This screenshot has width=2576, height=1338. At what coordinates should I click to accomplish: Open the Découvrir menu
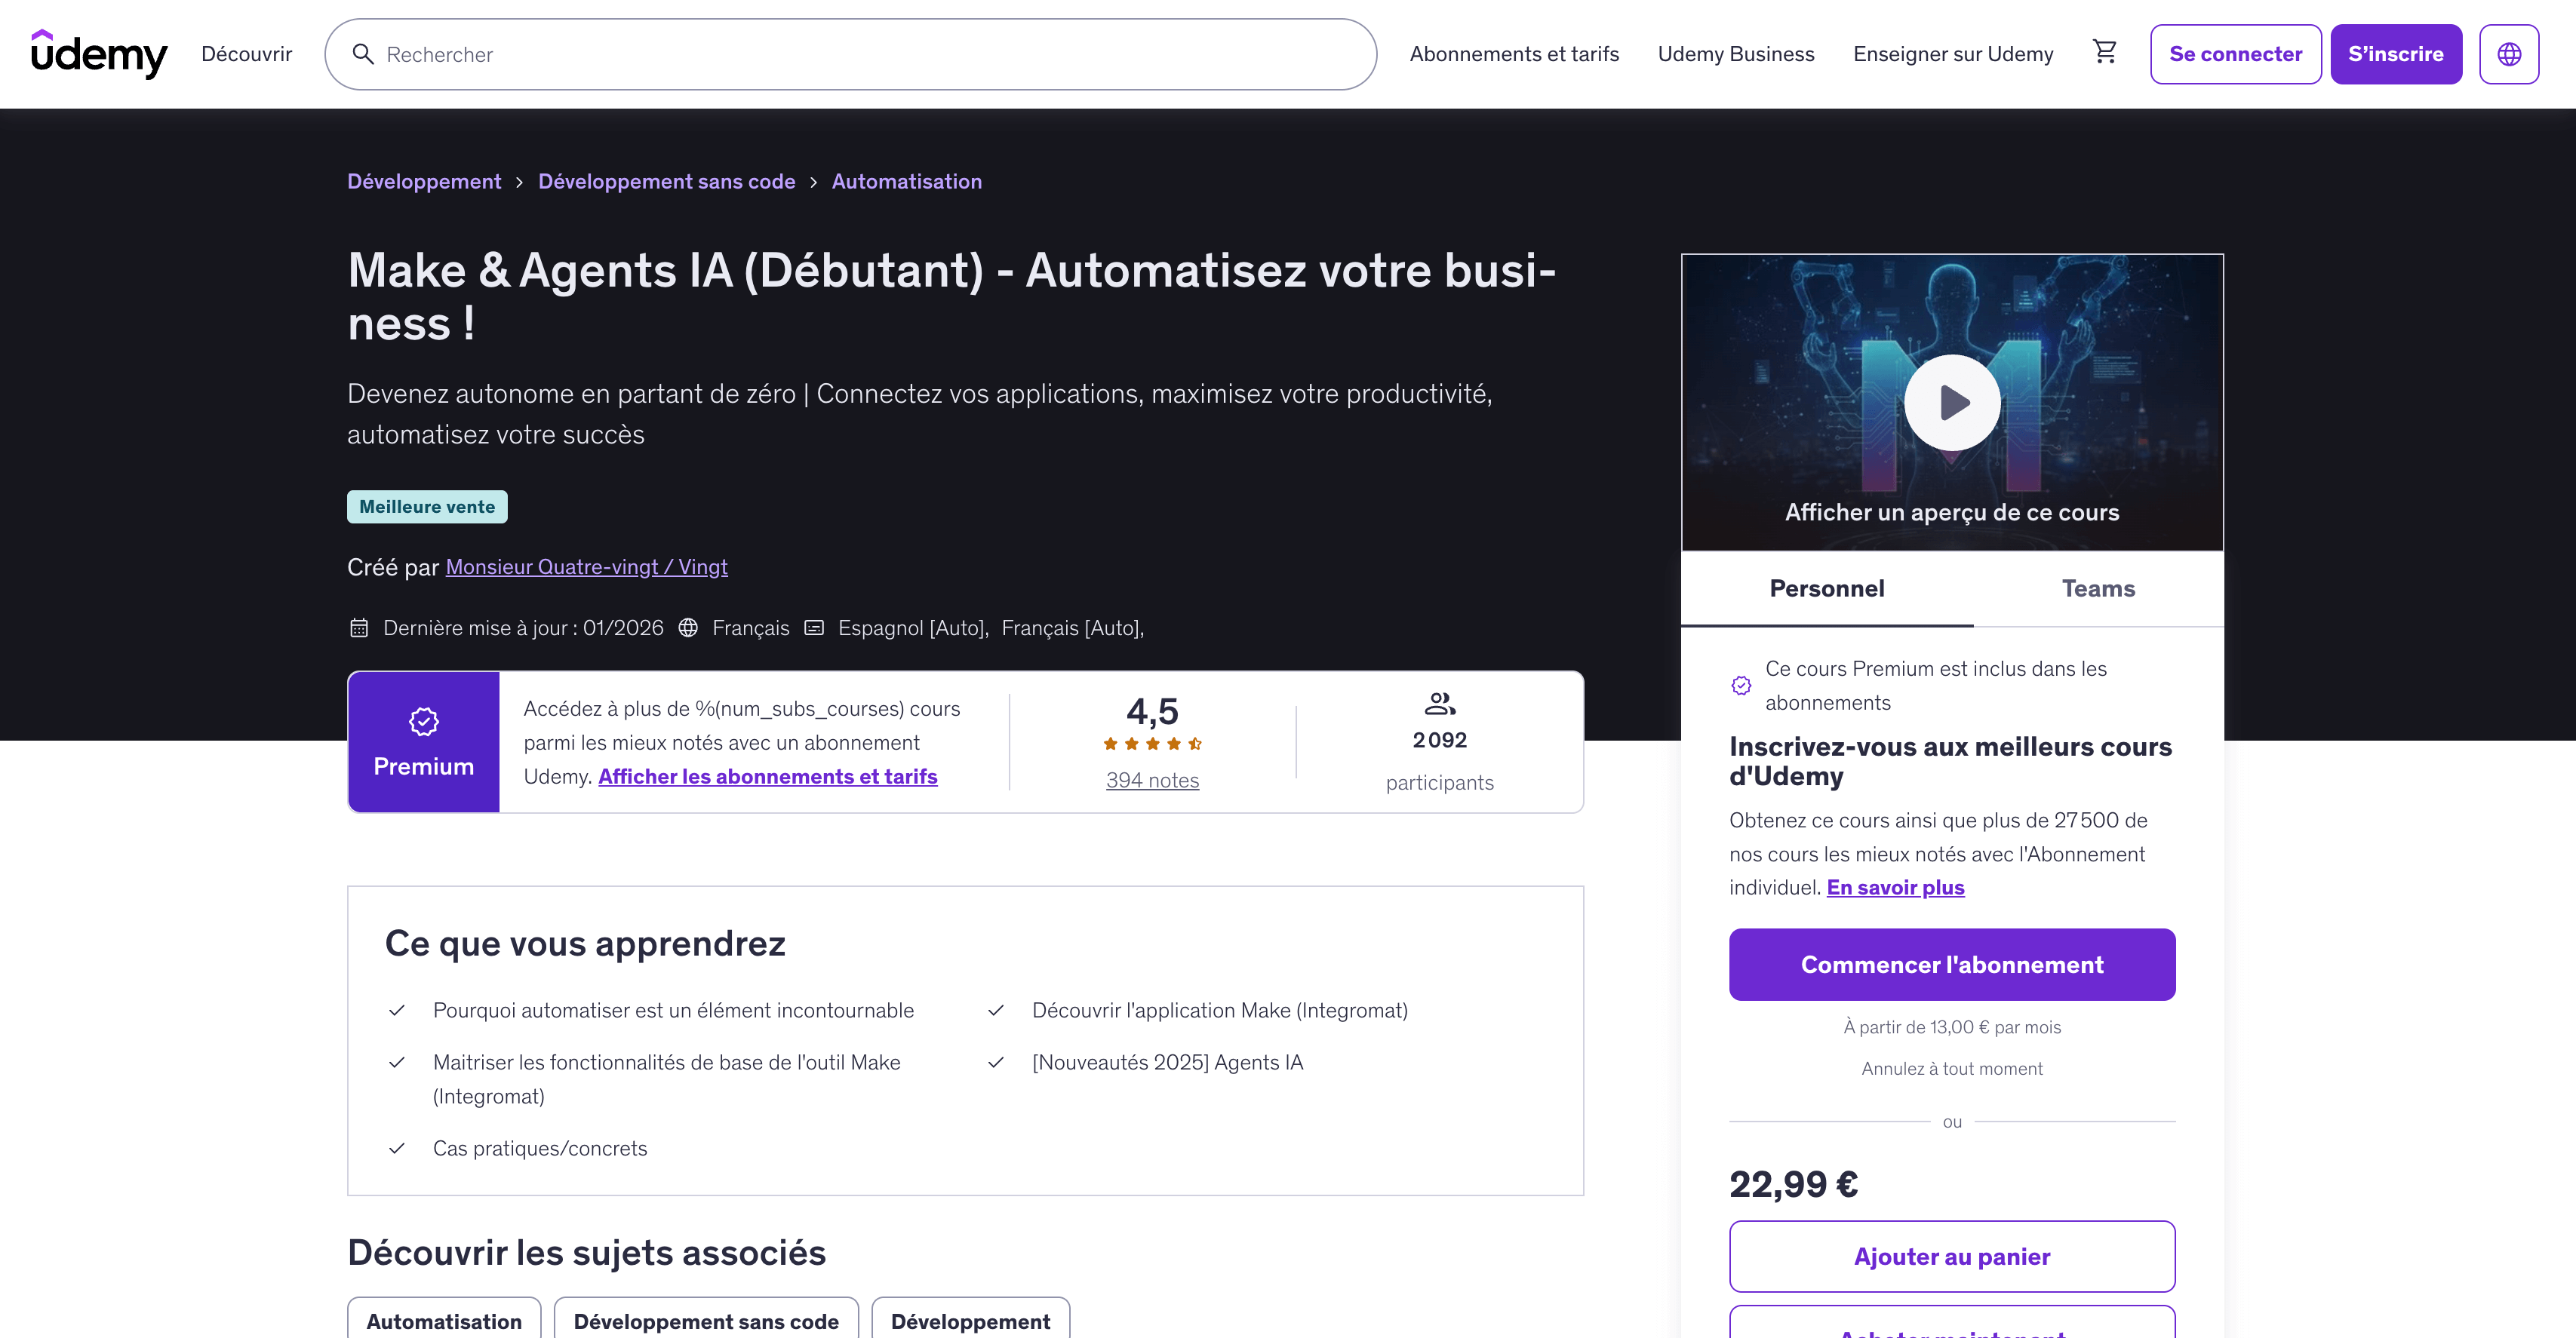click(x=246, y=54)
